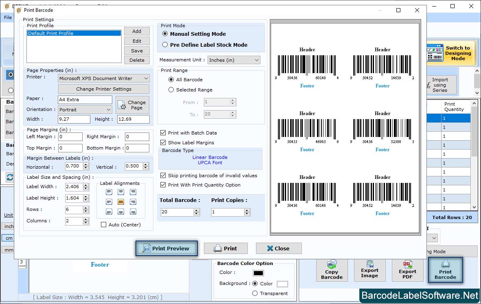
Task: Open the File menu
Action: coord(8,17)
